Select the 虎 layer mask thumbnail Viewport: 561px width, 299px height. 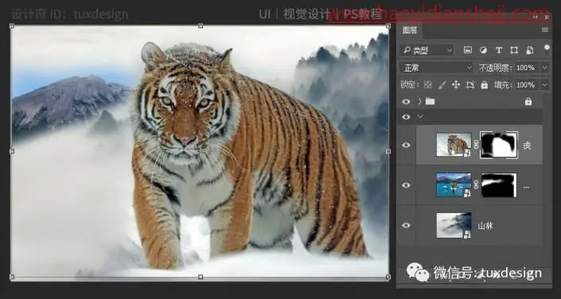click(499, 145)
